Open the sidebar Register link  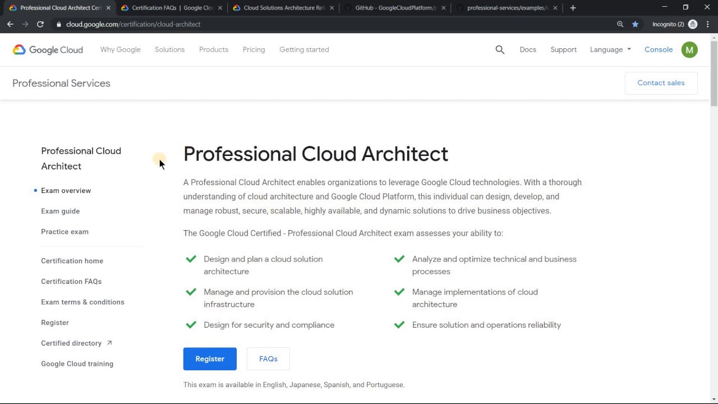[55, 323]
